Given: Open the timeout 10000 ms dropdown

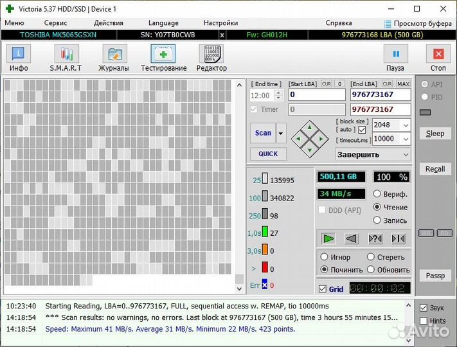Looking at the screenshot, I should [x=406, y=139].
